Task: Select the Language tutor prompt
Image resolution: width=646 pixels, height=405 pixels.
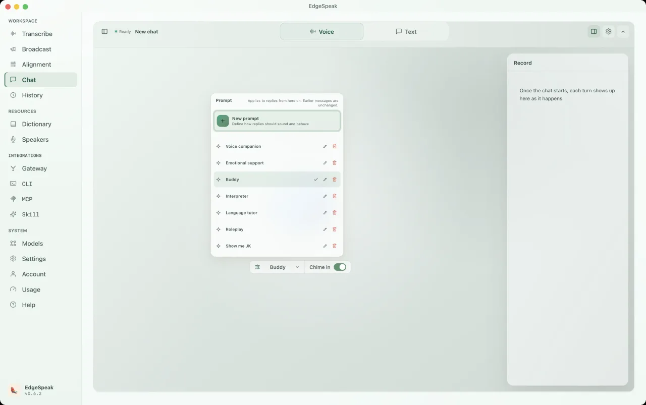Action: coord(277,213)
